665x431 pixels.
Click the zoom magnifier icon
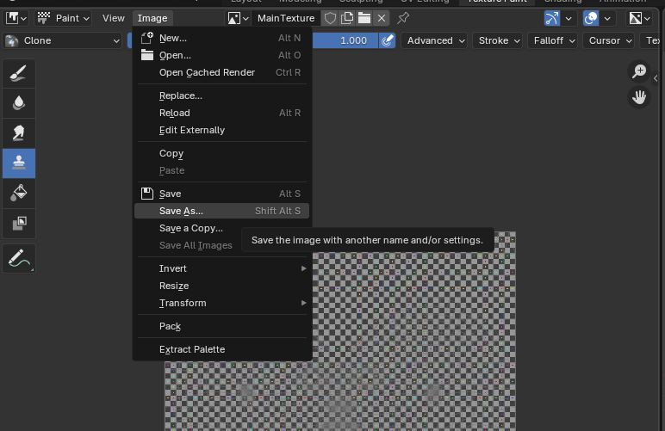(x=638, y=71)
